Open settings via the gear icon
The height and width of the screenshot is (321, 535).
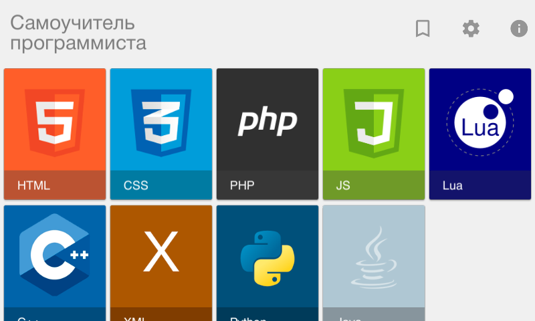point(471,28)
